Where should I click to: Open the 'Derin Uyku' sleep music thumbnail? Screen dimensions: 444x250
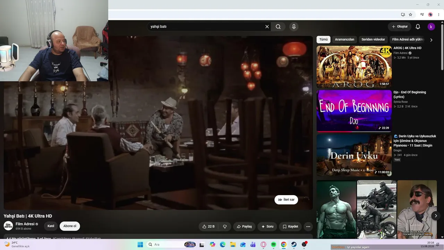tap(354, 155)
